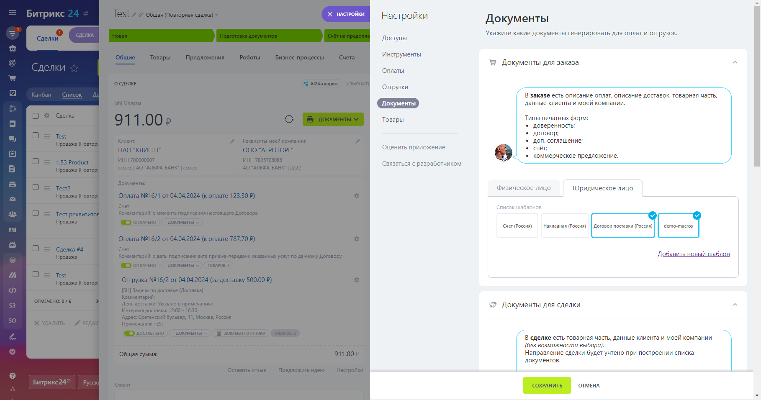Switch to the Физическое лицо tab
Image resolution: width=761 pixels, height=400 pixels.
point(524,188)
